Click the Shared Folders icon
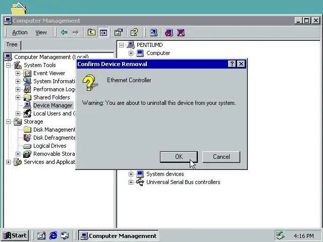This screenshot has width=323, height=242. coord(27,97)
